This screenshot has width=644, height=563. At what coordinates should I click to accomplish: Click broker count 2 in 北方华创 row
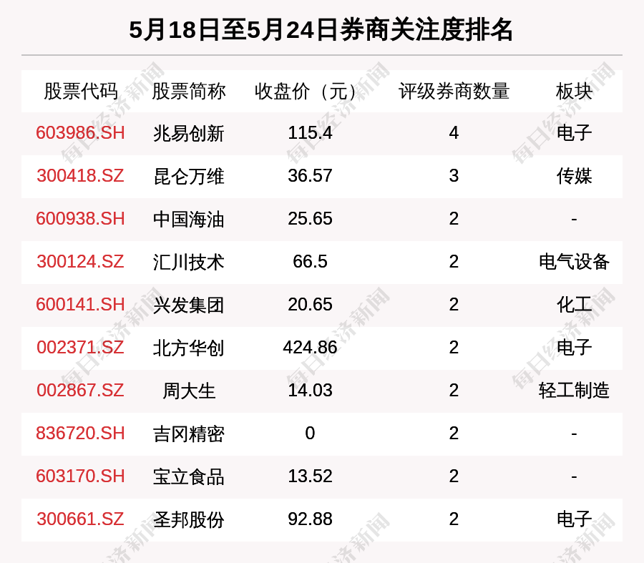point(454,348)
